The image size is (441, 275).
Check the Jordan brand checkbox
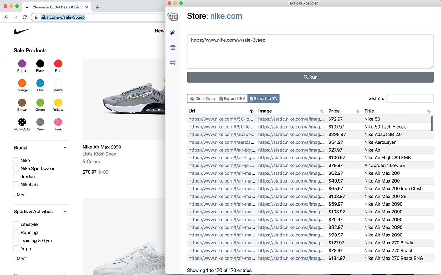coord(16,177)
